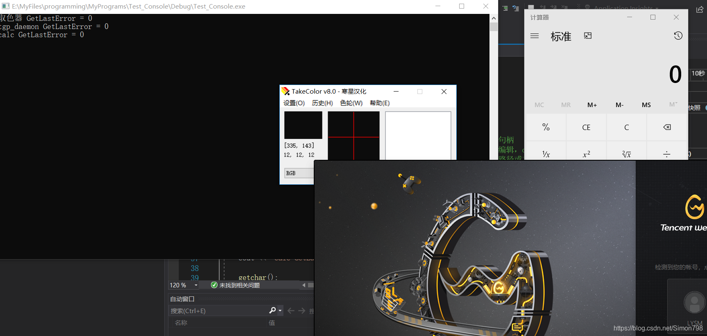The width and height of the screenshot is (707, 336).
Task: Click the console scrollbar up arrow
Action: pyautogui.click(x=494, y=18)
